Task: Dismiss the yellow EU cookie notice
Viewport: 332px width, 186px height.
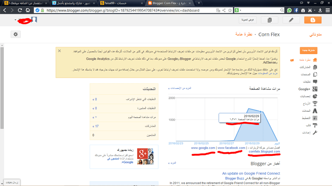Action: tap(59, 51)
